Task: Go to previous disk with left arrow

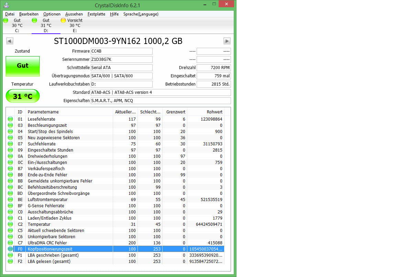Action: coord(10,41)
